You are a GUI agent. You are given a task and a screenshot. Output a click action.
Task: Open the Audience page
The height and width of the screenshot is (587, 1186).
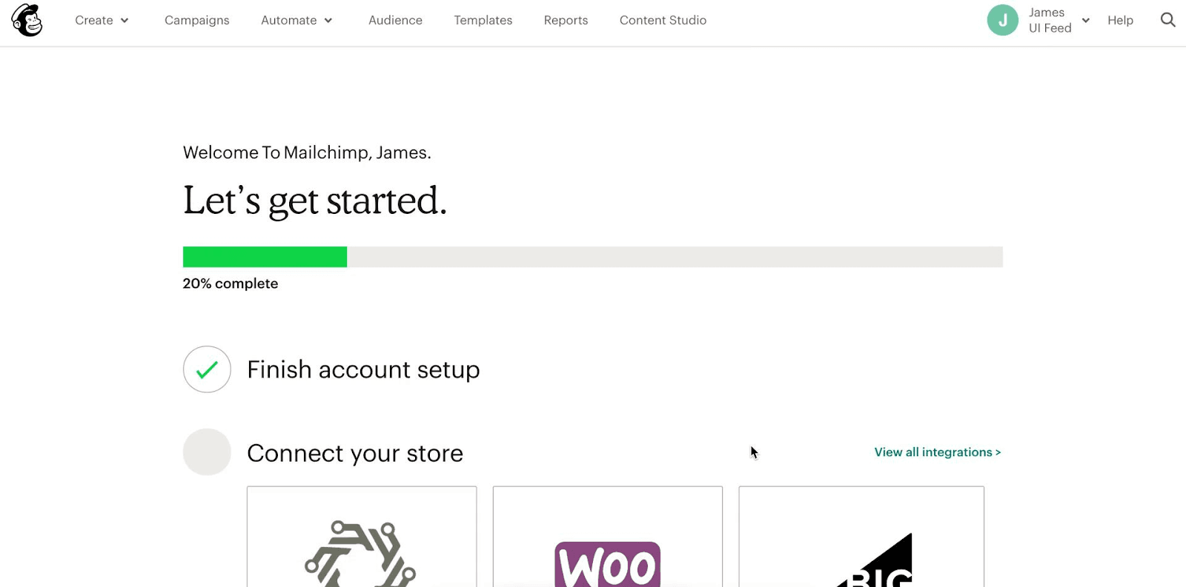[x=395, y=20]
